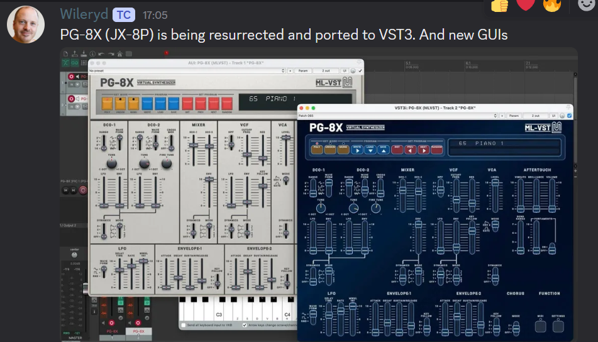Click orange UNISON button in grey PG-8X window
The height and width of the screenshot is (342, 598).
point(120,104)
